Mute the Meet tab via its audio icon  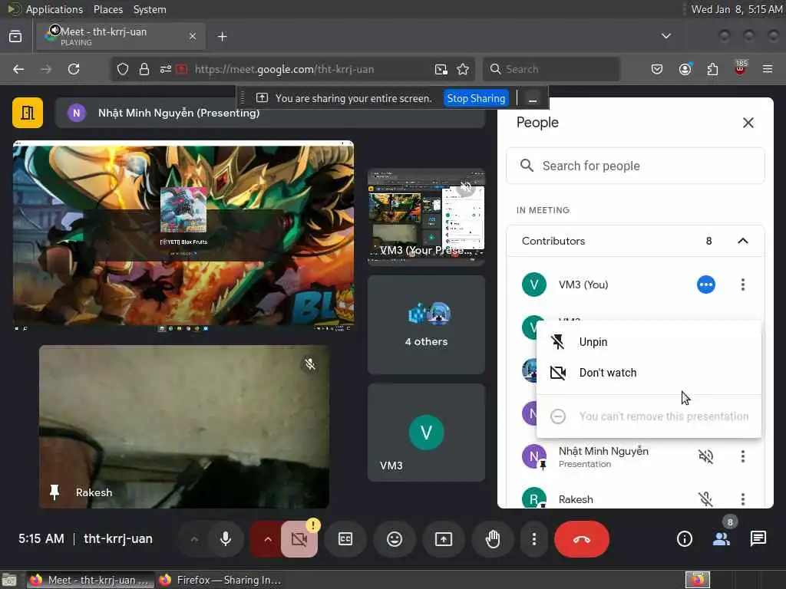(54, 30)
